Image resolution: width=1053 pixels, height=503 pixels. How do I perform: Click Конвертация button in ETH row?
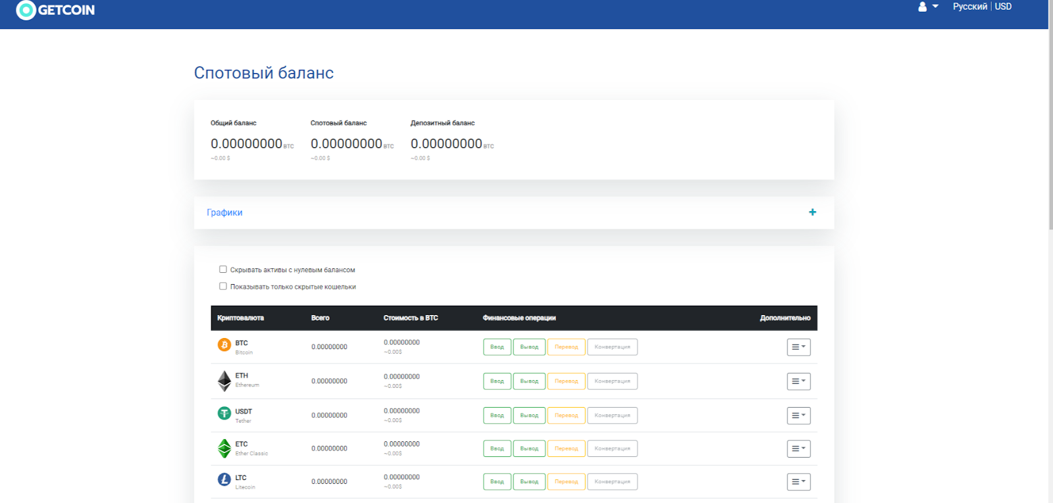pos(612,381)
